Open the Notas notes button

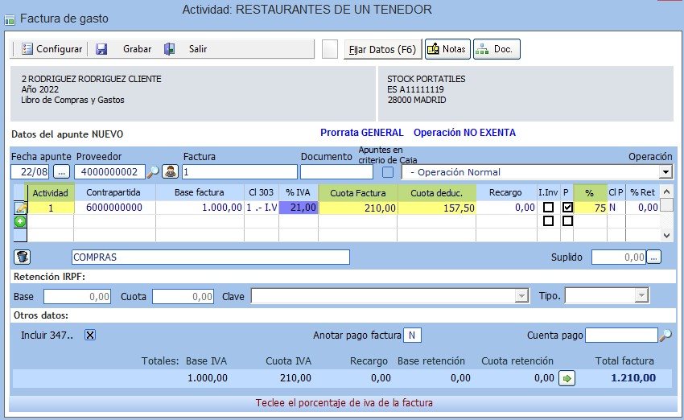pos(447,49)
